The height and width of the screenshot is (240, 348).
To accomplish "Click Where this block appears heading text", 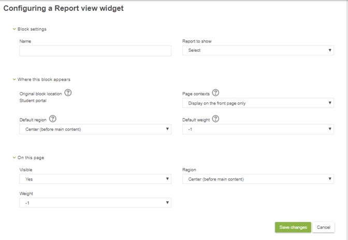I will 44,79.
